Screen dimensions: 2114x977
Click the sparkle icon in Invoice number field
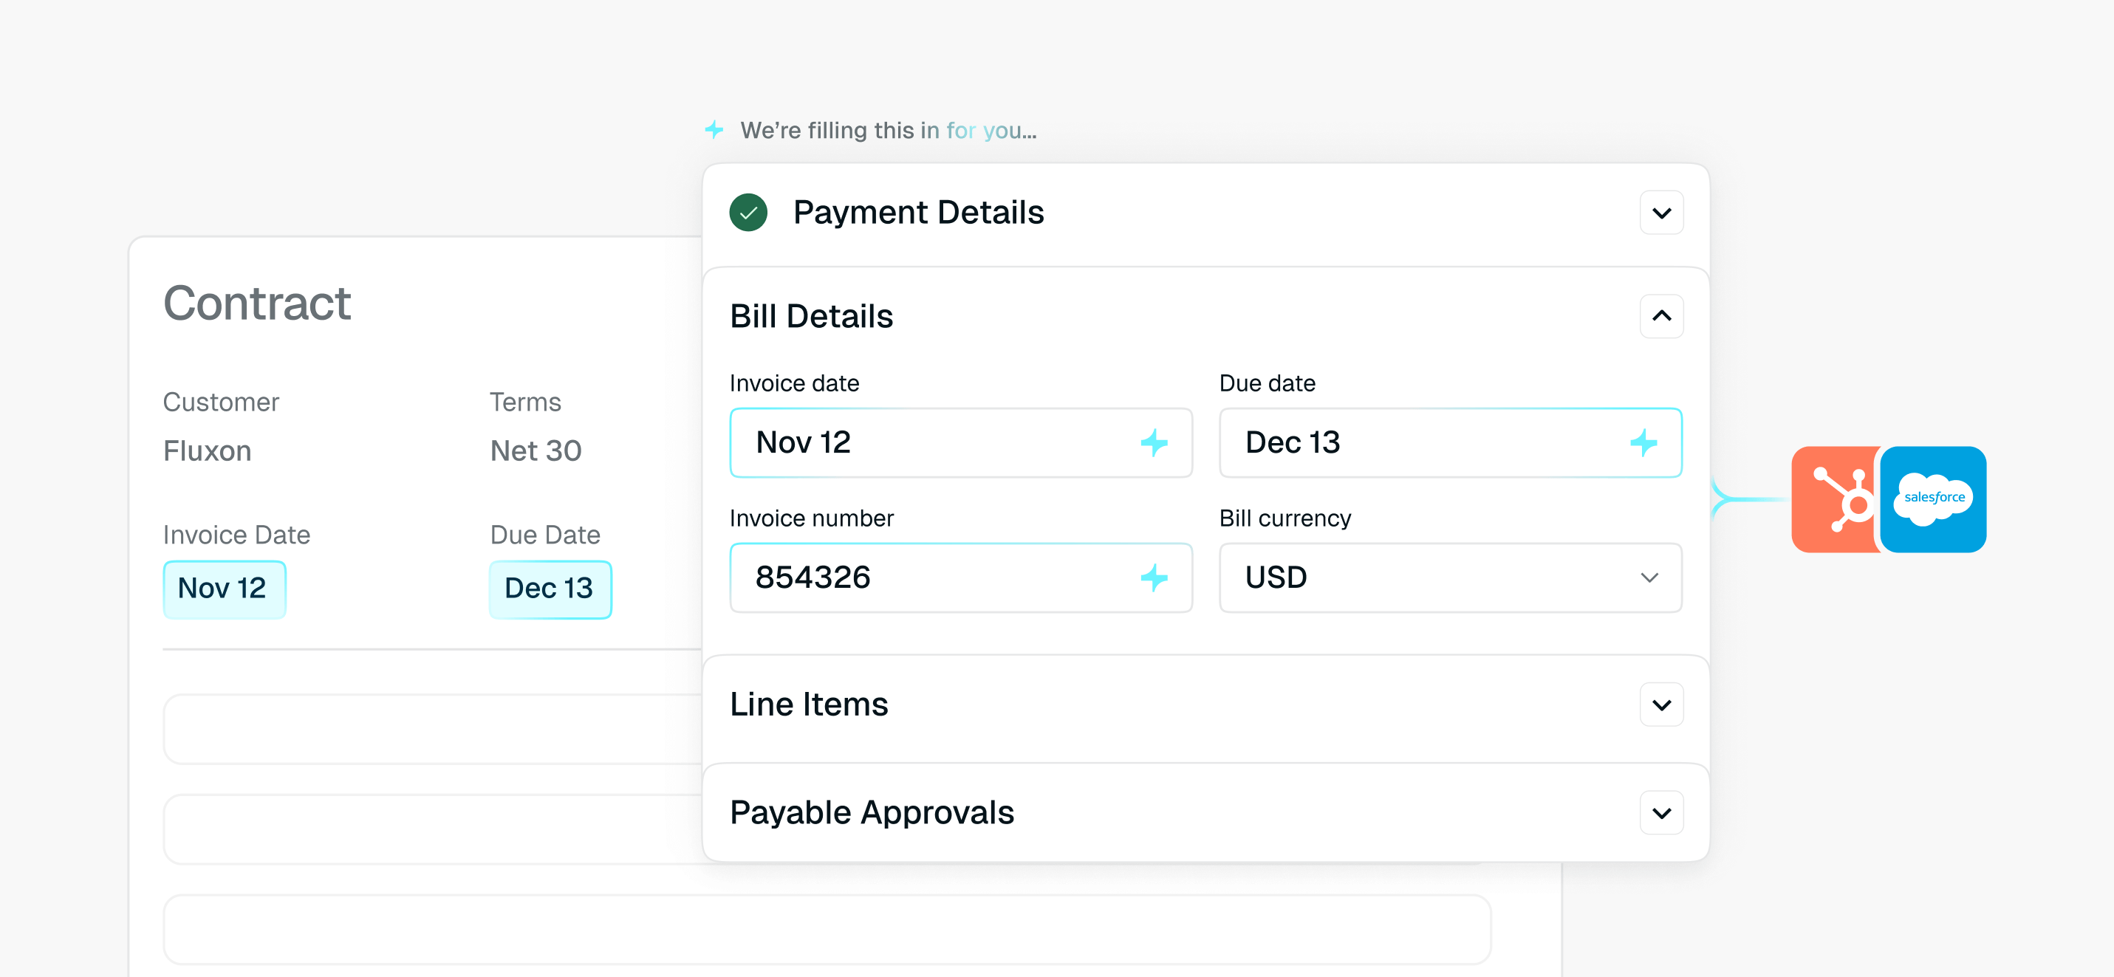1154,577
